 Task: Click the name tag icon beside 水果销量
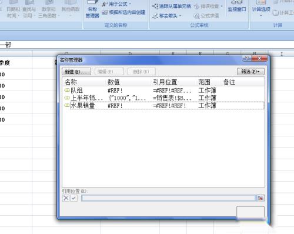67,105
